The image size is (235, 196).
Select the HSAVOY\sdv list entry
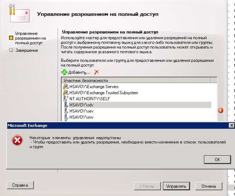tap(78, 105)
